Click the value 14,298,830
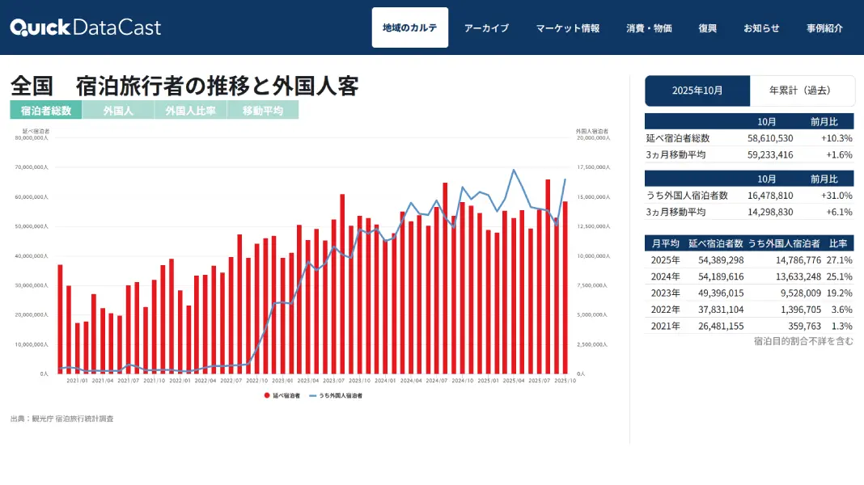Screen dimensions: 864x485 [x=770, y=212]
